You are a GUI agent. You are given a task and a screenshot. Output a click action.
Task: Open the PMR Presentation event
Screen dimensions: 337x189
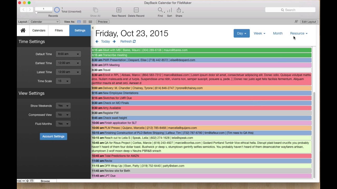(x=201, y=60)
